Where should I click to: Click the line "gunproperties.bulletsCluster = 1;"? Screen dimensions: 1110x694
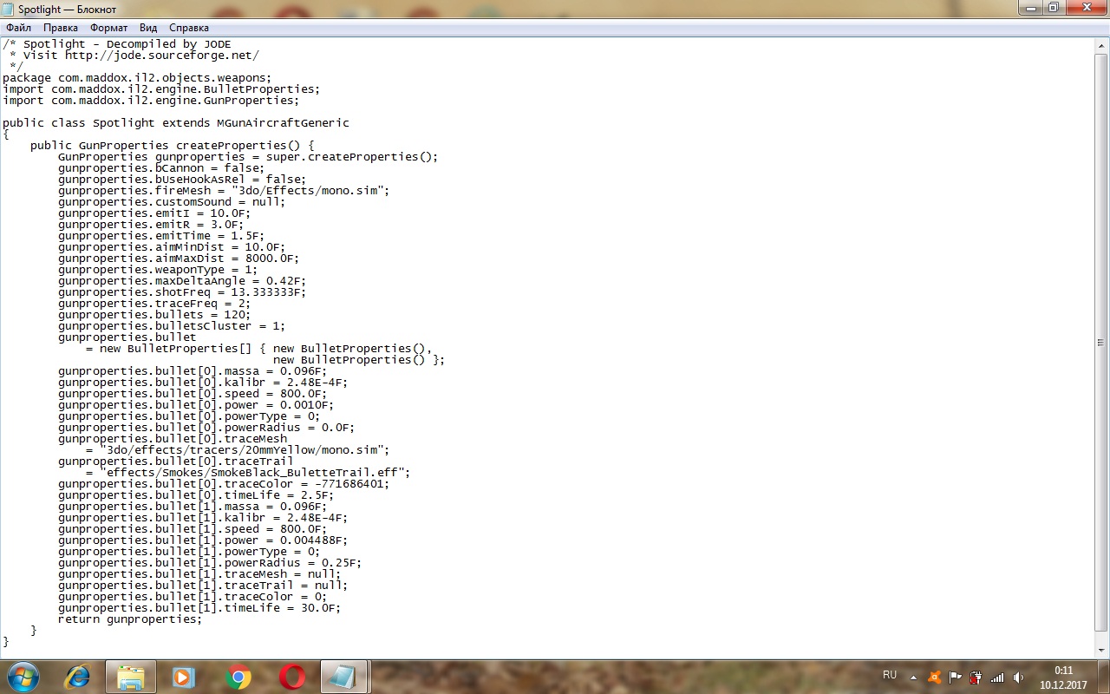[172, 325]
